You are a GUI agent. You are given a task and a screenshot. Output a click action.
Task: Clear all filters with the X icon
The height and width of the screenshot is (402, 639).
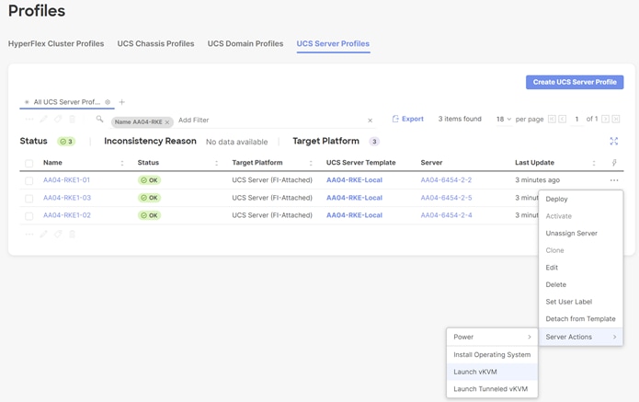click(x=370, y=121)
